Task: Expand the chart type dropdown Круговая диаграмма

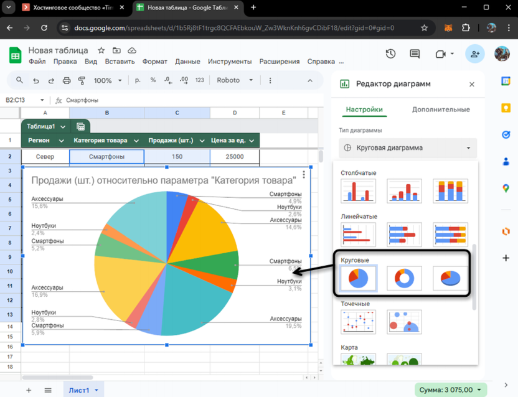Action: tap(408, 148)
